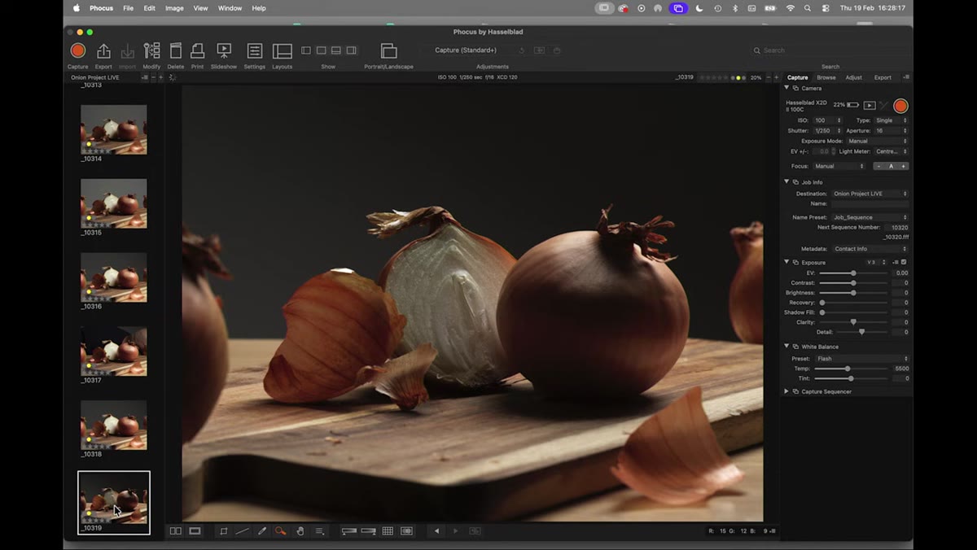Click the Print icon
Image resolution: width=977 pixels, height=550 pixels.
(x=197, y=51)
